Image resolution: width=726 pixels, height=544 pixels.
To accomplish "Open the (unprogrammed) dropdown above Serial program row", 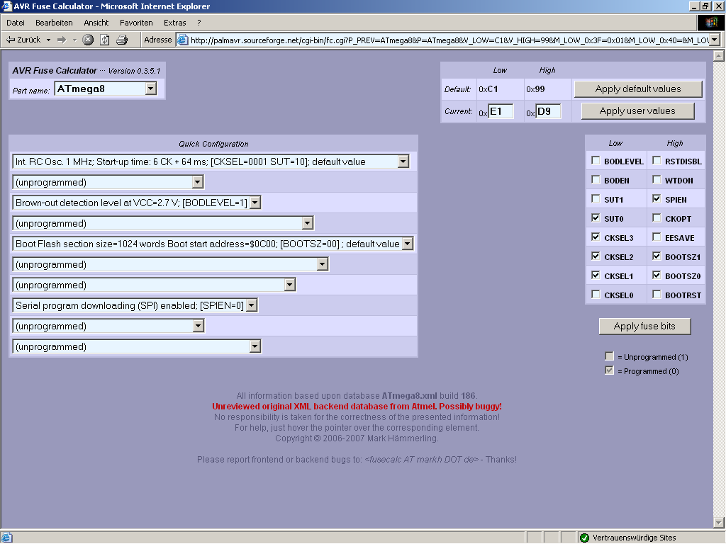I will 290,285.
